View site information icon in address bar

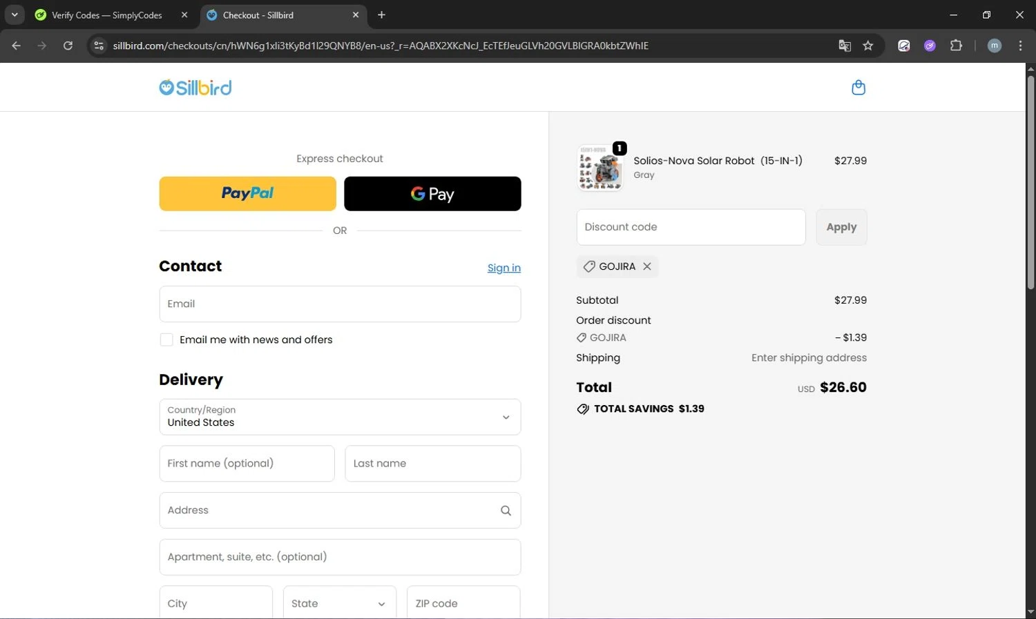(99, 46)
